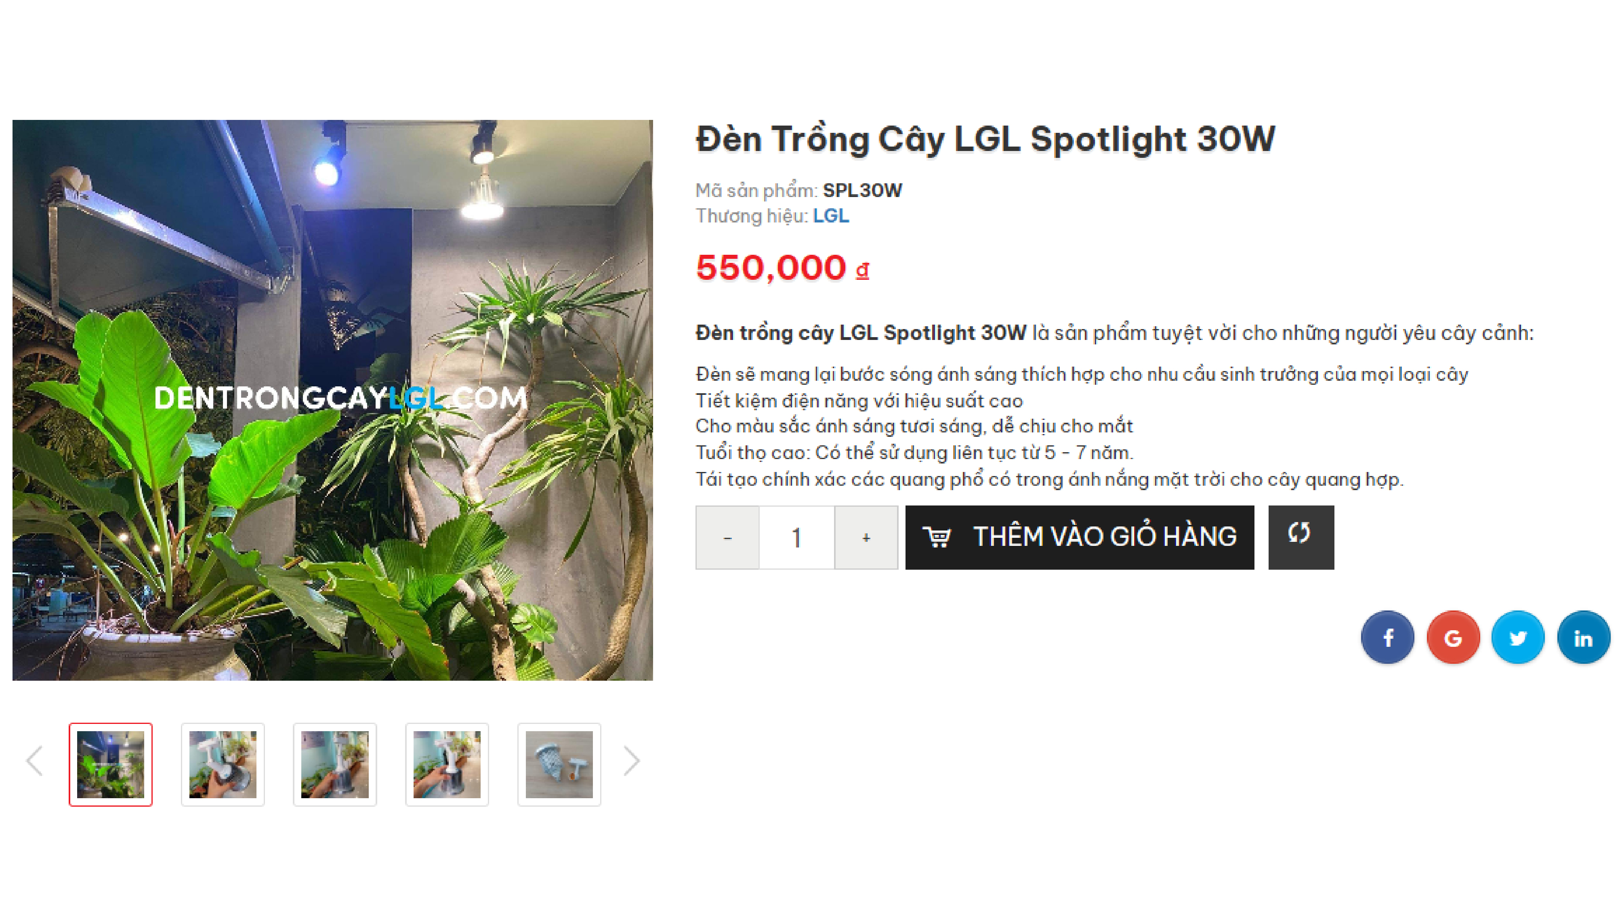Open the main product image
This screenshot has height=906, width=1622.
[x=332, y=400]
